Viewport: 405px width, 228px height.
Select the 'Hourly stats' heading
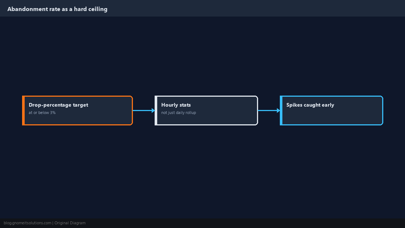[176, 105]
